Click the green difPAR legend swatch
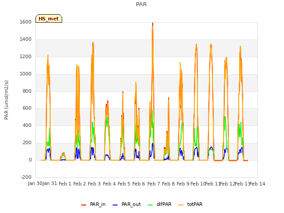 tap(150, 205)
